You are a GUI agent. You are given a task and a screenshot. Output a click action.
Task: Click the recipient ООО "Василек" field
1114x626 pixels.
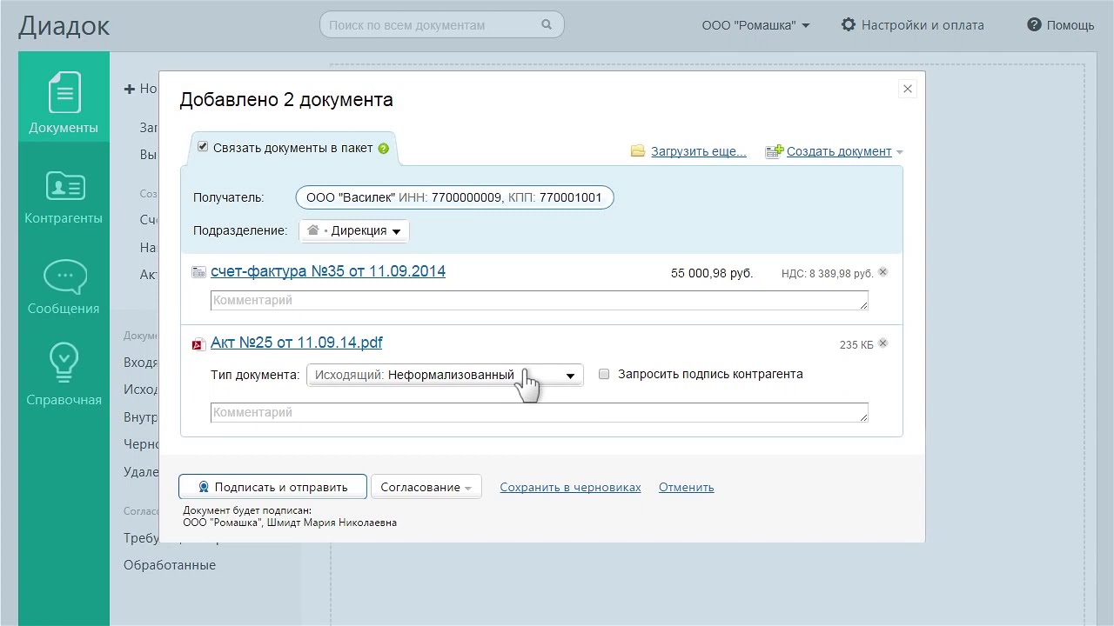click(454, 197)
